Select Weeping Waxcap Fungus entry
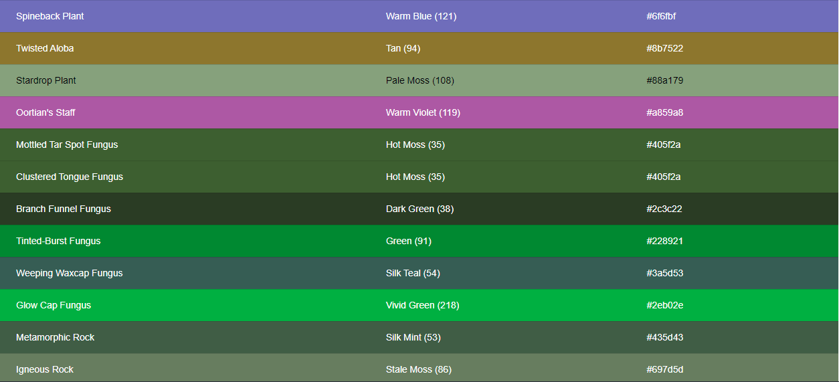The height and width of the screenshot is (382, 839). pyautogui.click(x=70, y=273)
